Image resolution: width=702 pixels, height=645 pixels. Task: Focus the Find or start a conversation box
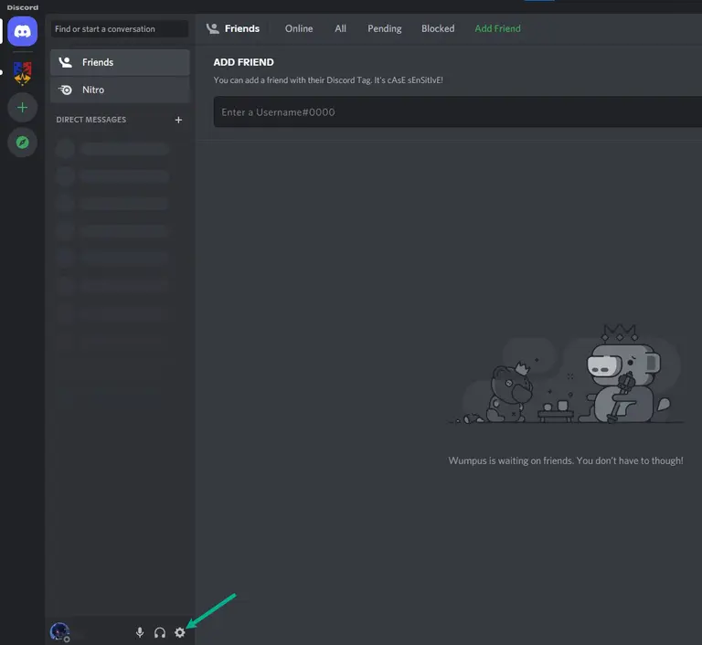120,29
